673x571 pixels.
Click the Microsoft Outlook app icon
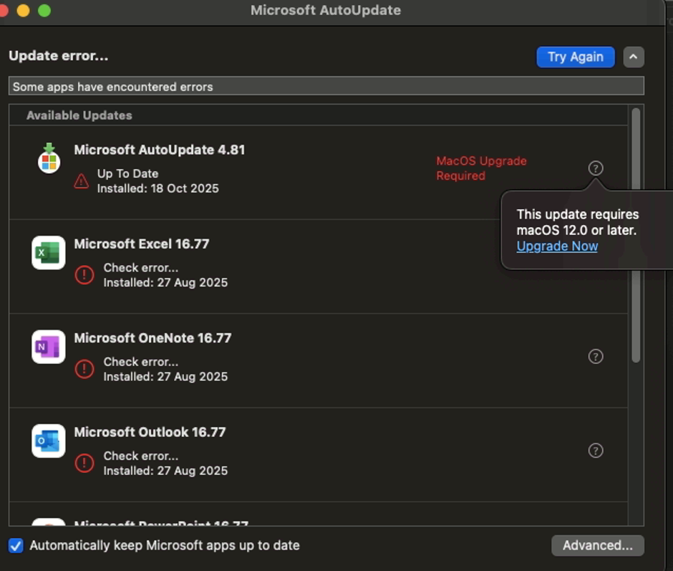point(49,441)
